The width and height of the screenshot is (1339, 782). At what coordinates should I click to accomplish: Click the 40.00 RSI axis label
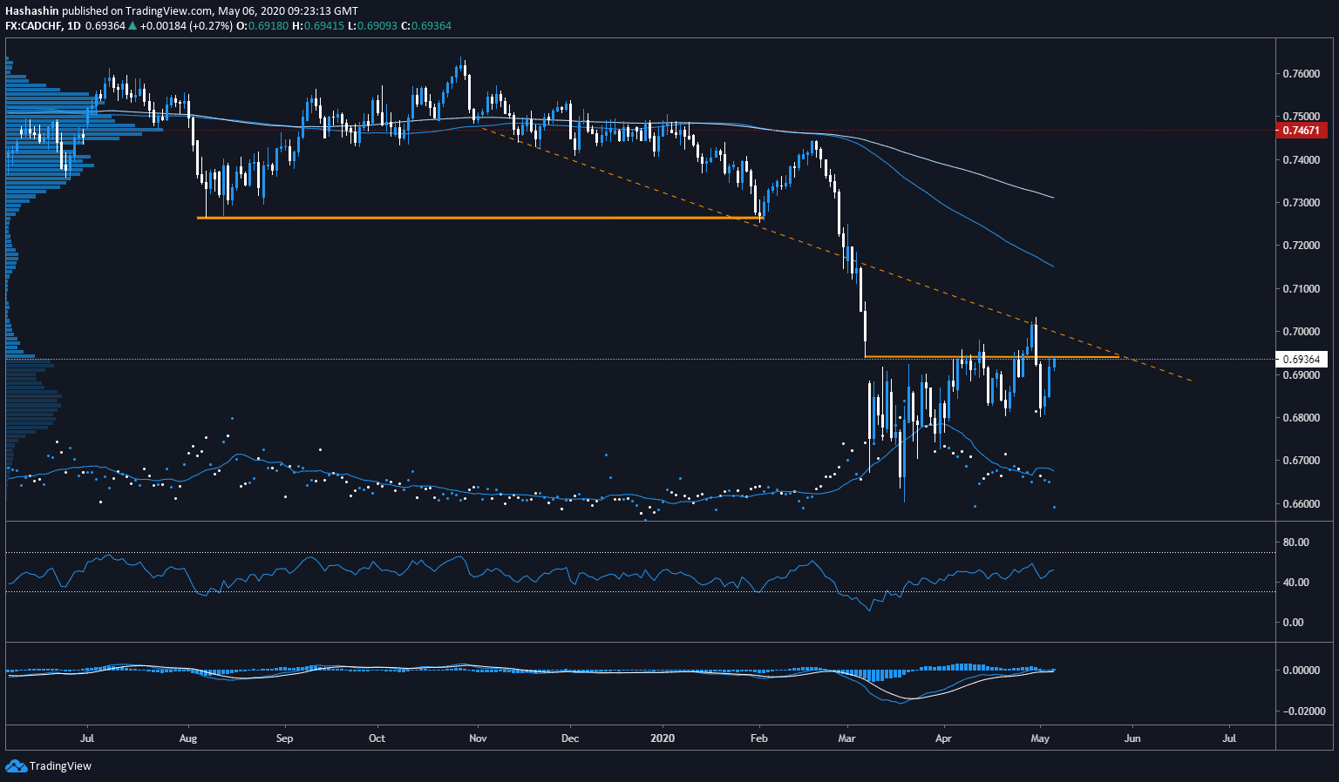click(1296, 582)
